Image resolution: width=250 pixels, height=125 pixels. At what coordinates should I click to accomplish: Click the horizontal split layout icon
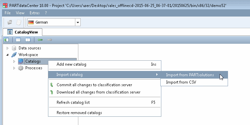[18, 40]
